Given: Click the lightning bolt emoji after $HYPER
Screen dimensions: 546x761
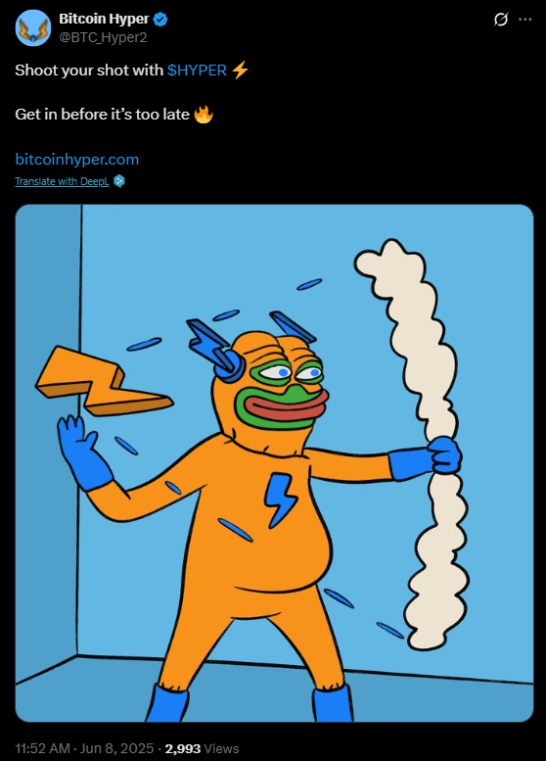Looking at the screenshot, I should pyautogui.click(x=240, y=70).
